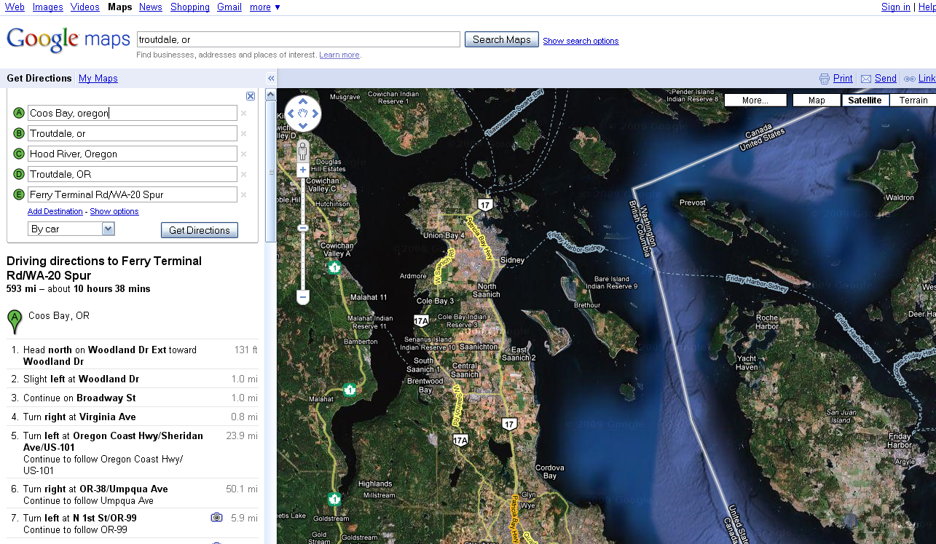Click the zoom in plus button
This screenshot has height=544, width=936.
[303, 170]
